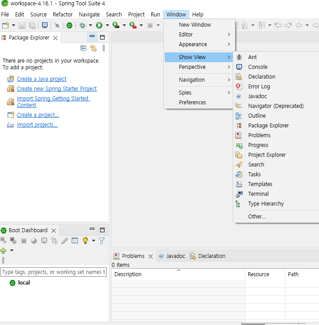Click the back navigation arrow in toolbar
This screenshot has width=319, height=325.
[x=299, y=25]
